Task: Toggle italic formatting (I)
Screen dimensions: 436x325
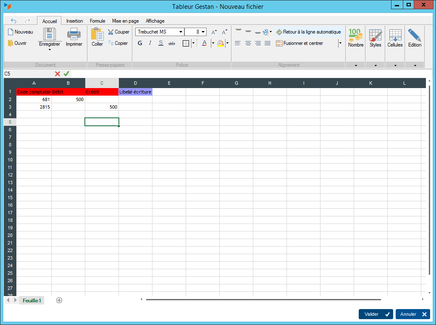Action: pyautogui.click(x=150, y=43)
